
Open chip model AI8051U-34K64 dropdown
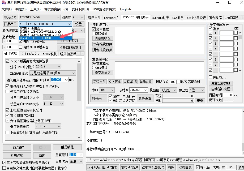coord(40,17)
